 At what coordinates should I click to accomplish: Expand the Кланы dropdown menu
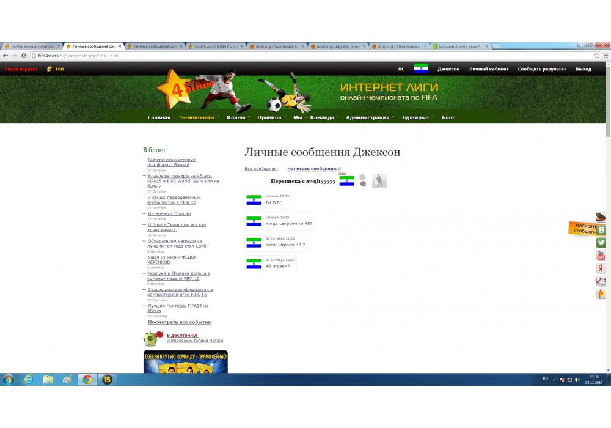click(236, 117)
